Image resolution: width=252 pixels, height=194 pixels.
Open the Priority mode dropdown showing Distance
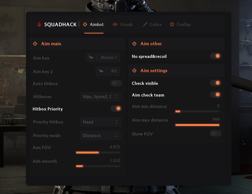[100, 135]
